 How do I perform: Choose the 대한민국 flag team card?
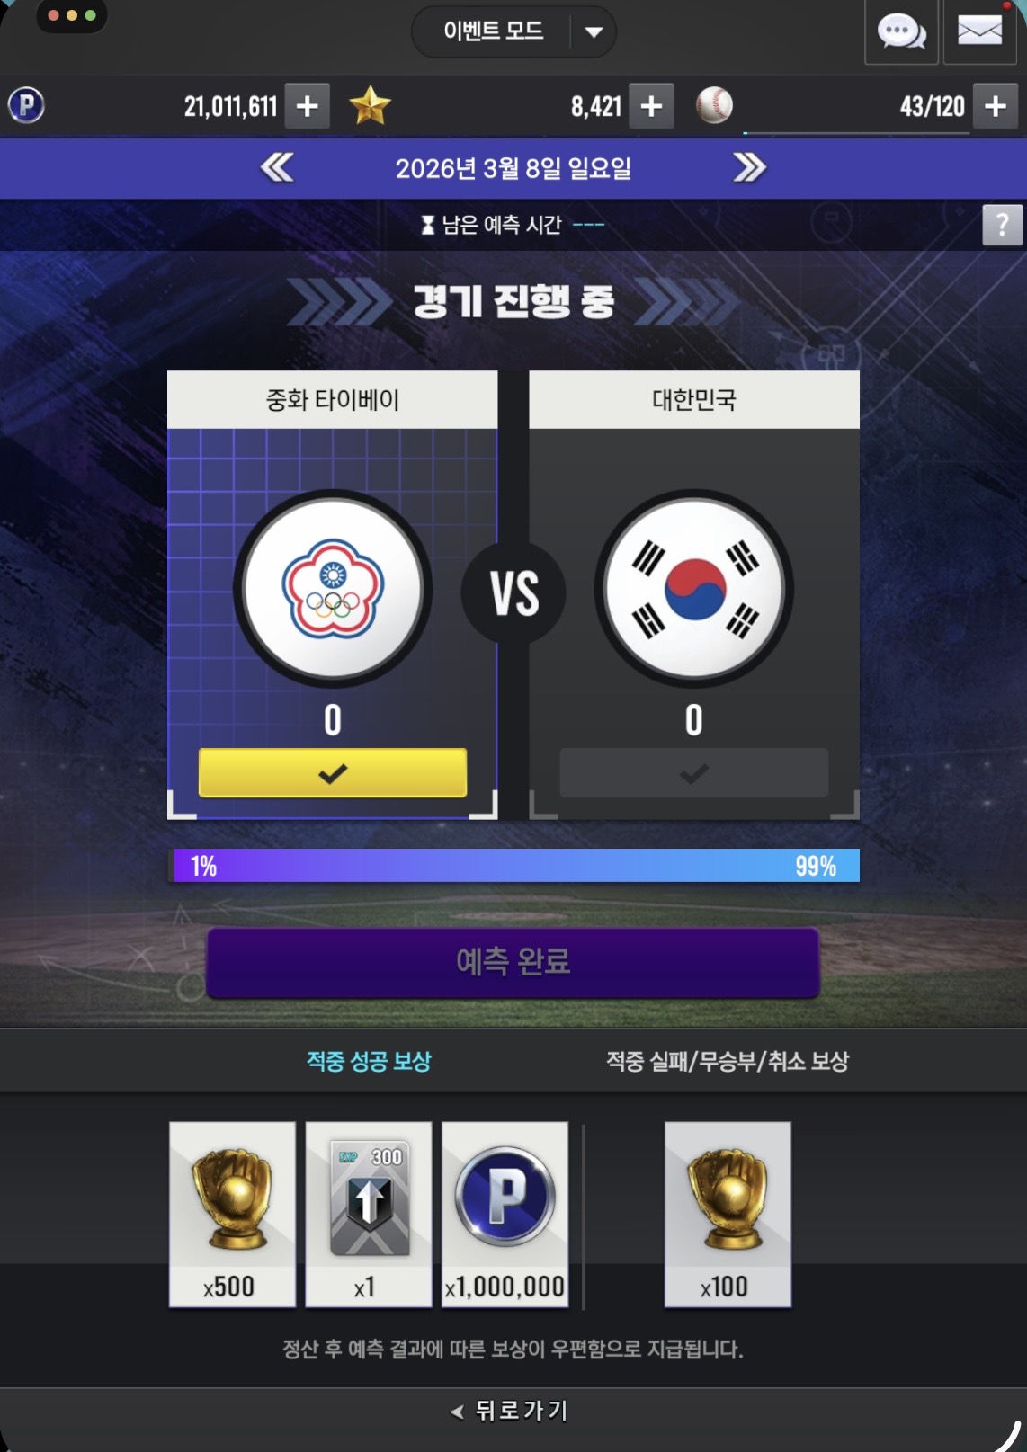click(x=693, y=594)
